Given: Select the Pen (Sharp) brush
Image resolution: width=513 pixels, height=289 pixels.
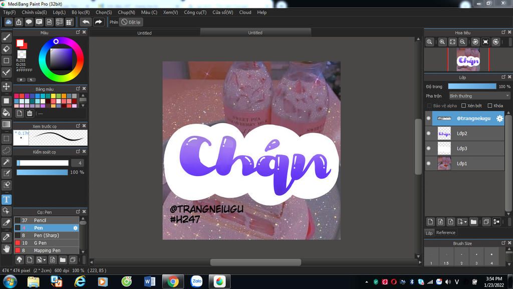Looking at the screenshot, I should coord(47,235).
